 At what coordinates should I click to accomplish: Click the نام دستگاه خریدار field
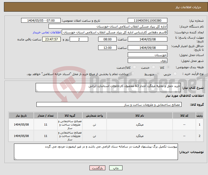tap(108, 26)
